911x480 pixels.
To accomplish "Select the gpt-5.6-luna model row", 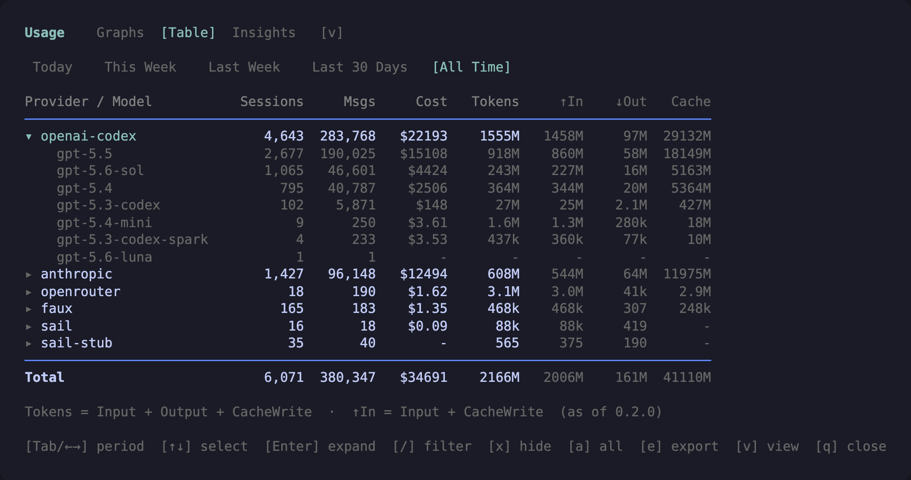I will point(368,257).
